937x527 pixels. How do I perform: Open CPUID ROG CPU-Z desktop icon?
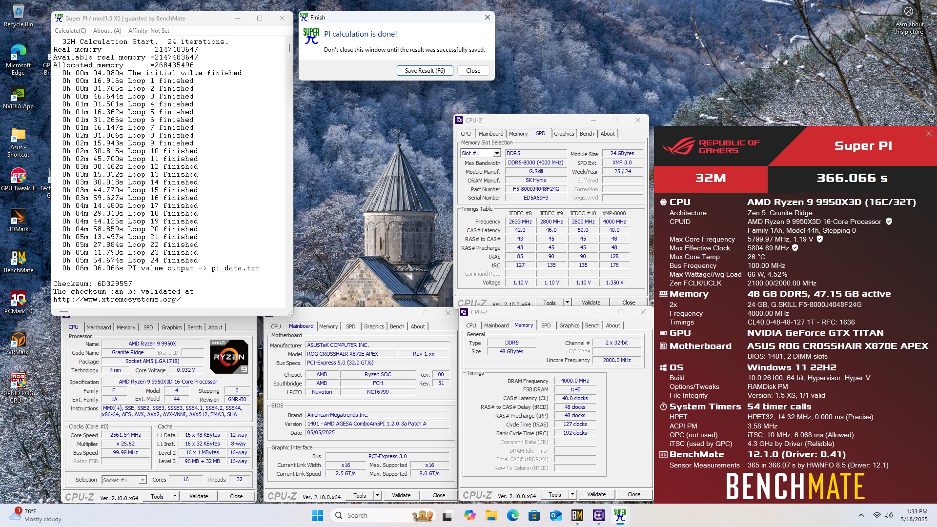click(x=18, y=388)
